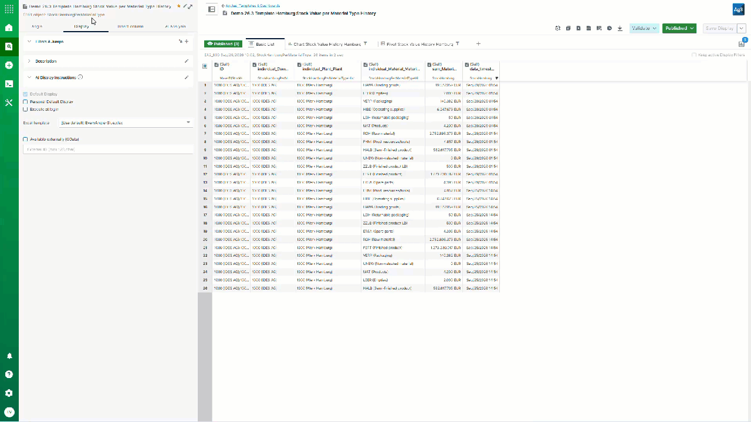The height and width of the screenshot is (422, 751).
Task: Open the search icon in the sidebar
Action: 9,46
